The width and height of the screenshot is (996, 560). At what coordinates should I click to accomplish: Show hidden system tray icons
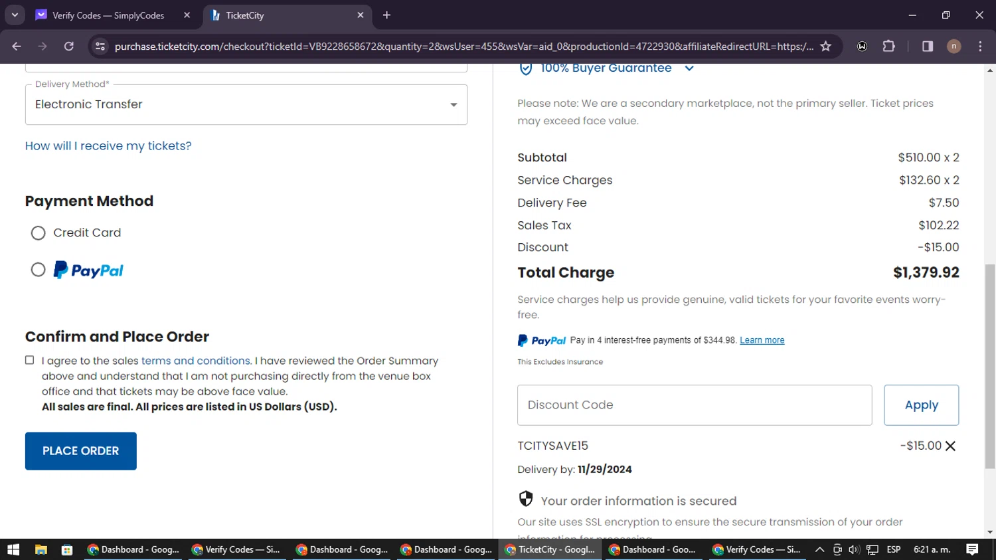tap(820, 549)
